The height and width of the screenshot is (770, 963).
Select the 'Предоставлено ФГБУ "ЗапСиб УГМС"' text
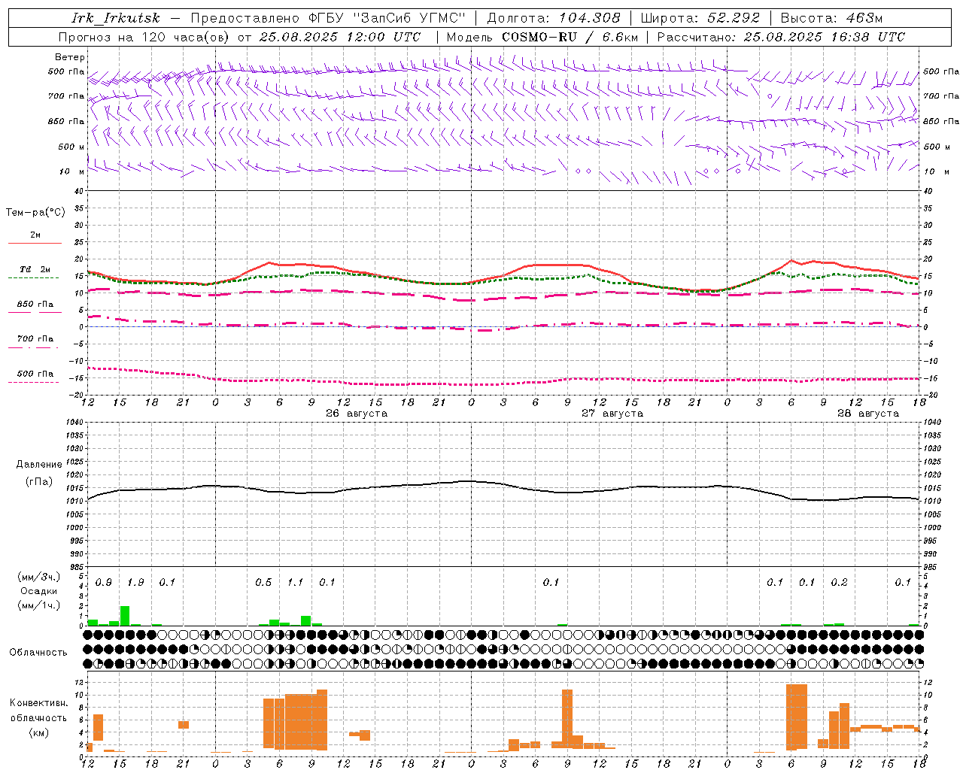pos(328,18)
